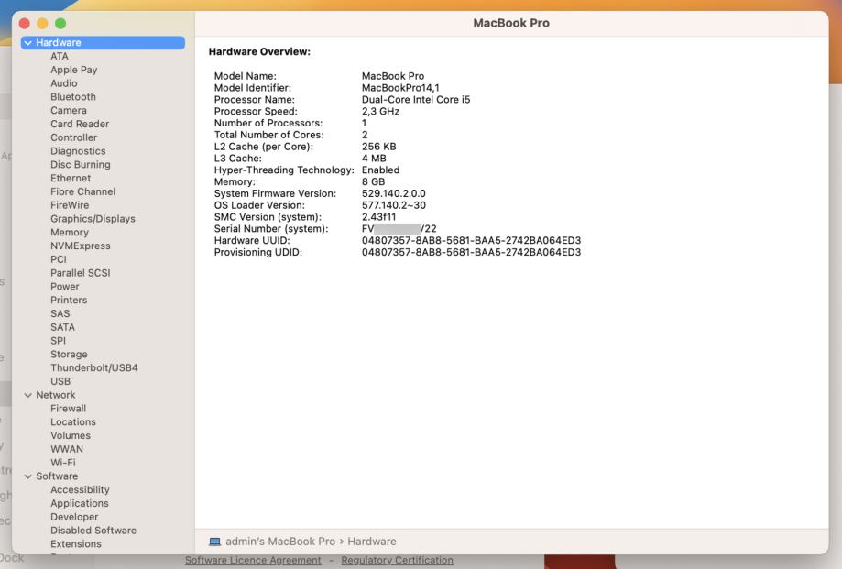This screenshot has width=842, height=569.
Task: Select Applications under Software
Action: (79, 503)
